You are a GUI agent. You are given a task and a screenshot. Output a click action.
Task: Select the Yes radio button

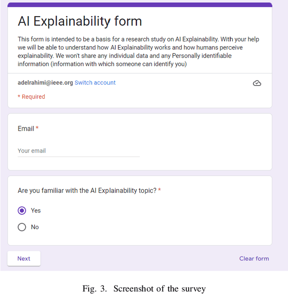pyautogui.click(x=22, y=211)
